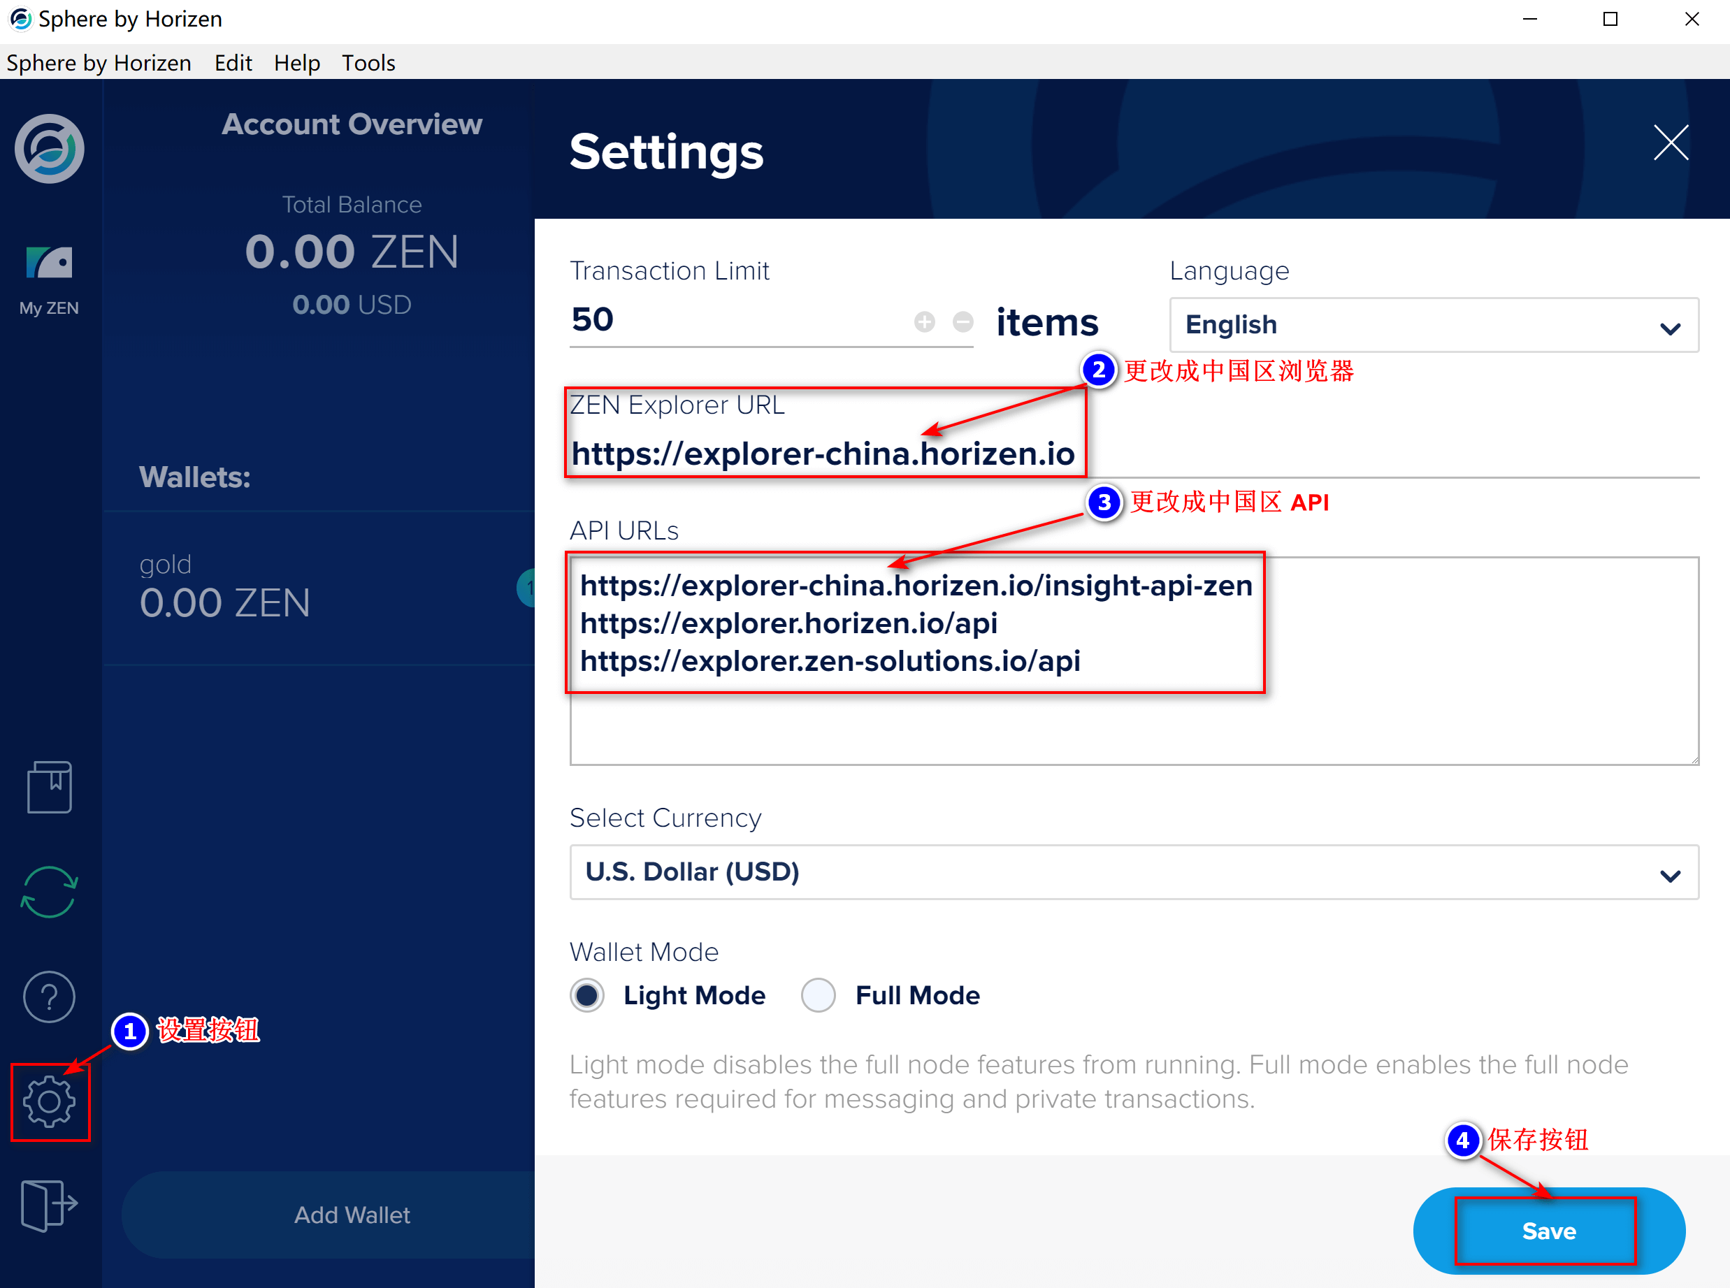The height and width of the screenshot is (1288, 1730).
Task: Click the Save button
Action: point(1548,1231)
